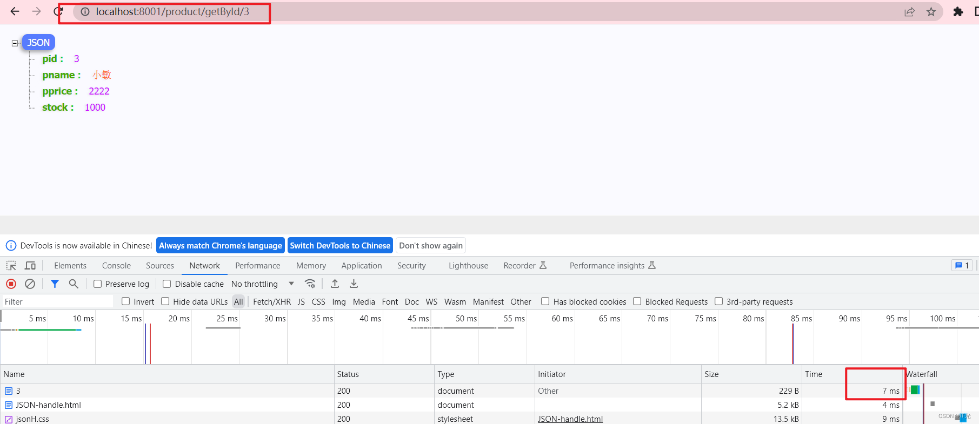Image resolution: width=979 pixels, height=424 pixels.
Task: Clear the network log
Action: tap(30, 284)
